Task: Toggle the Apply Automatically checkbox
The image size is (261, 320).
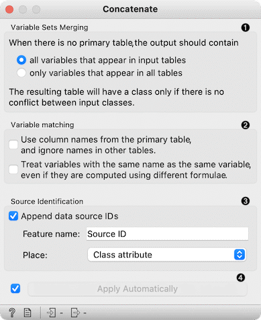Action: point(15,288)
